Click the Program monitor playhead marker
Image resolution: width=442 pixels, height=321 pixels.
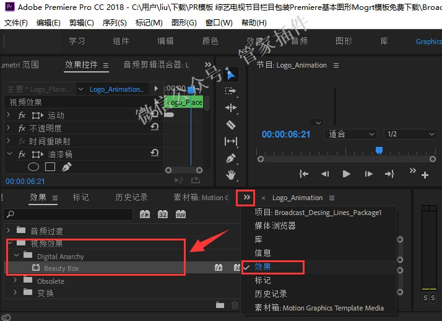pos(379,150)
